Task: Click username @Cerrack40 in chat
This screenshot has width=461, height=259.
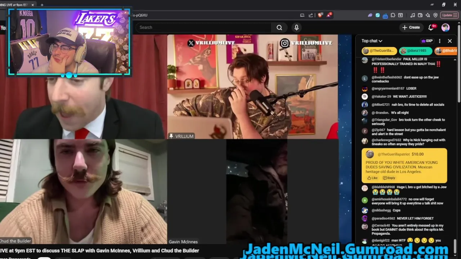Action: (x=381, y=226)
